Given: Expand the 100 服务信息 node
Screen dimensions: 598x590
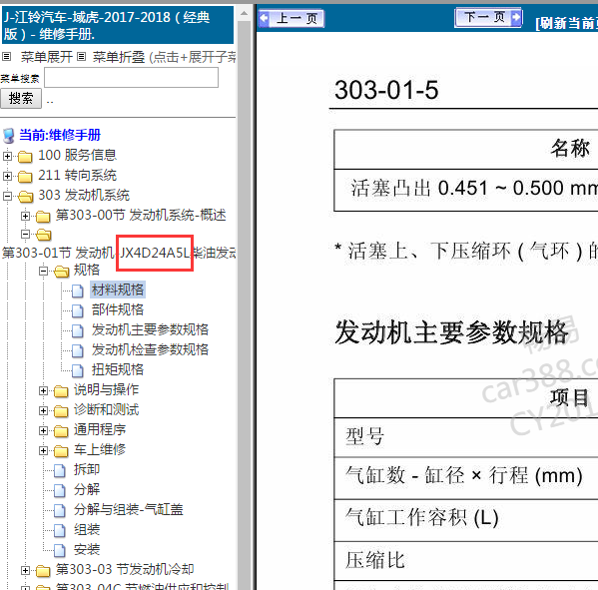Looking at the screenshot, I should [x=7, y=156].
